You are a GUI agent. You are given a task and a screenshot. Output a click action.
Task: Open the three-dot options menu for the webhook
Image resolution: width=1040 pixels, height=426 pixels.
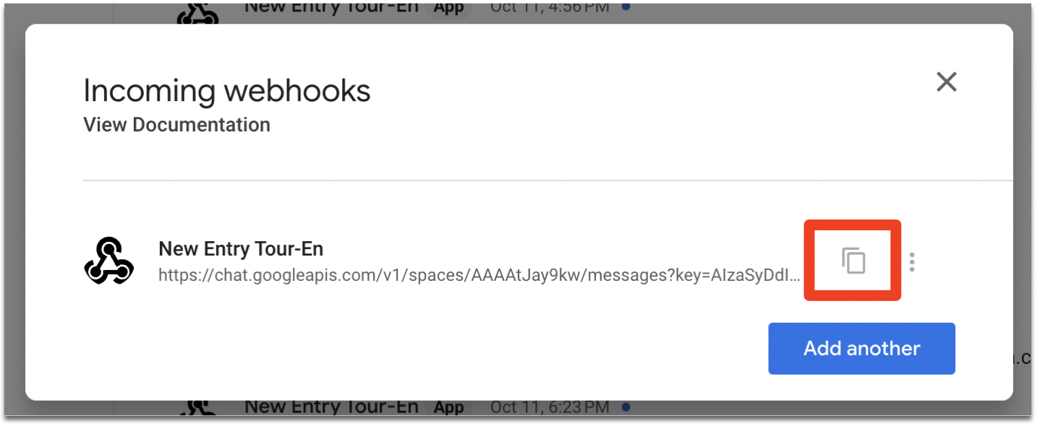pos(912,261)
